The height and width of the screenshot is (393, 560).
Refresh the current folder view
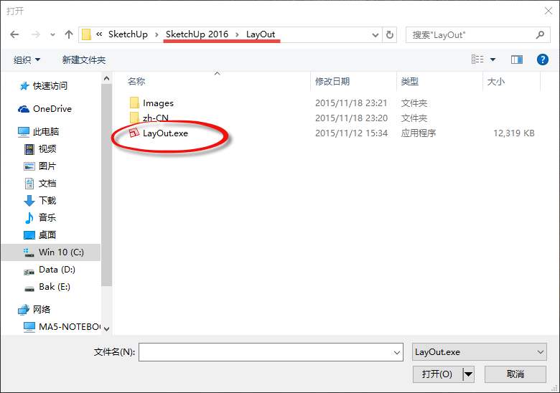[390, 35]
